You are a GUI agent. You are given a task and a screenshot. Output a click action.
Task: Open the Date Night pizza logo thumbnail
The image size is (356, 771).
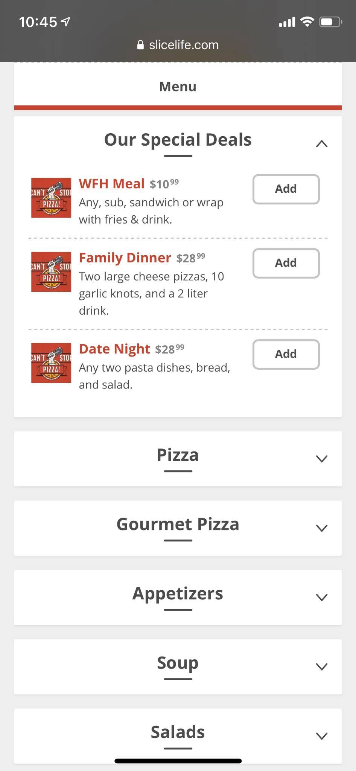pyautogui.click(x=51, y=363)
